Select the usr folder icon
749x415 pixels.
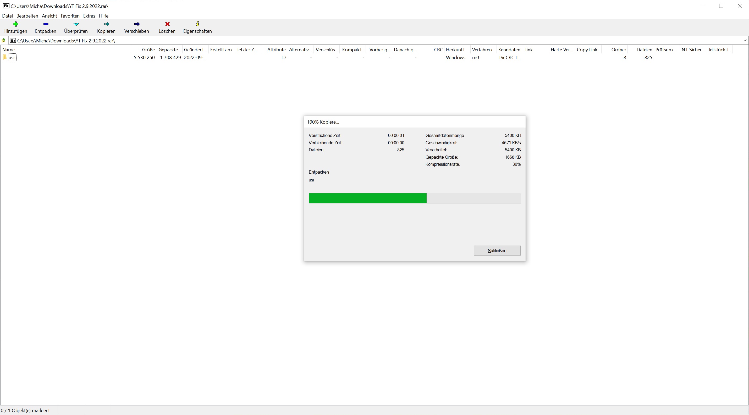coord(5,57)
